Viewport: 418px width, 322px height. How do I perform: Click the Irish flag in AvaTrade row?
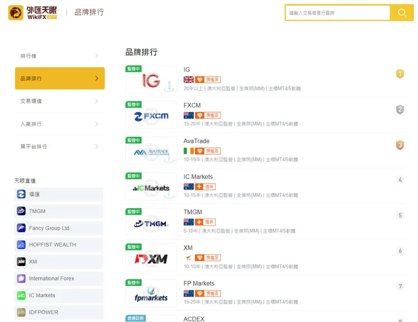[x=188, y=151]
